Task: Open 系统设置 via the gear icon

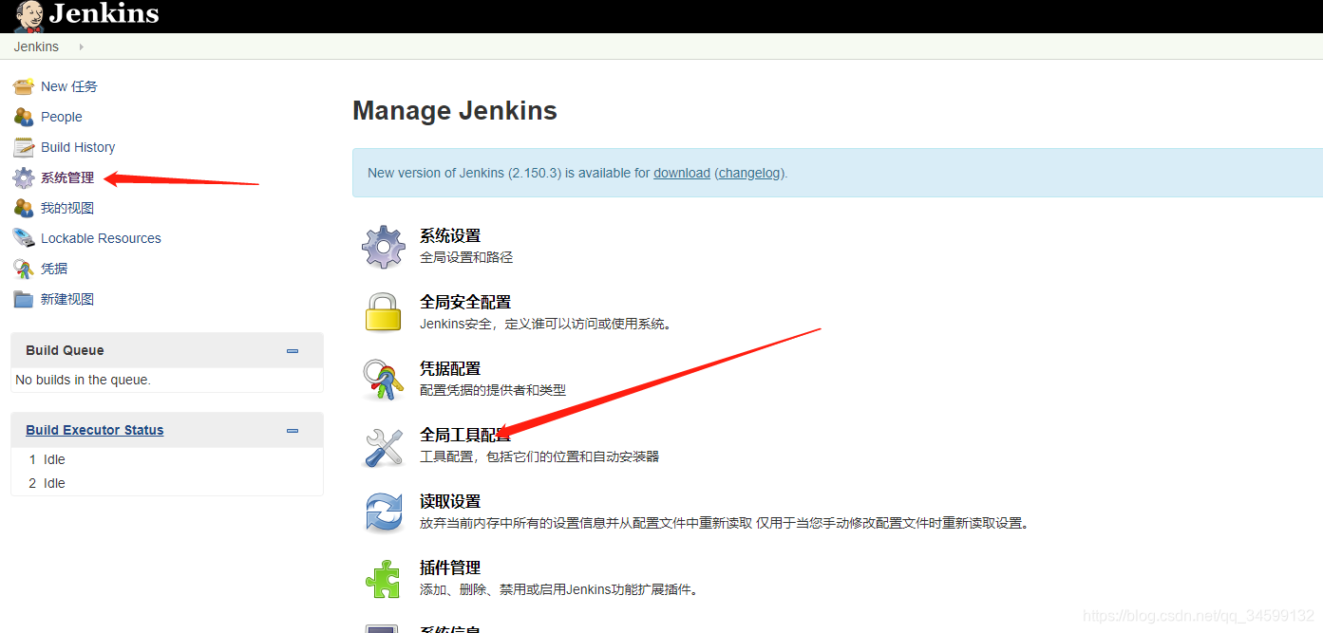Action: (383, 246)
